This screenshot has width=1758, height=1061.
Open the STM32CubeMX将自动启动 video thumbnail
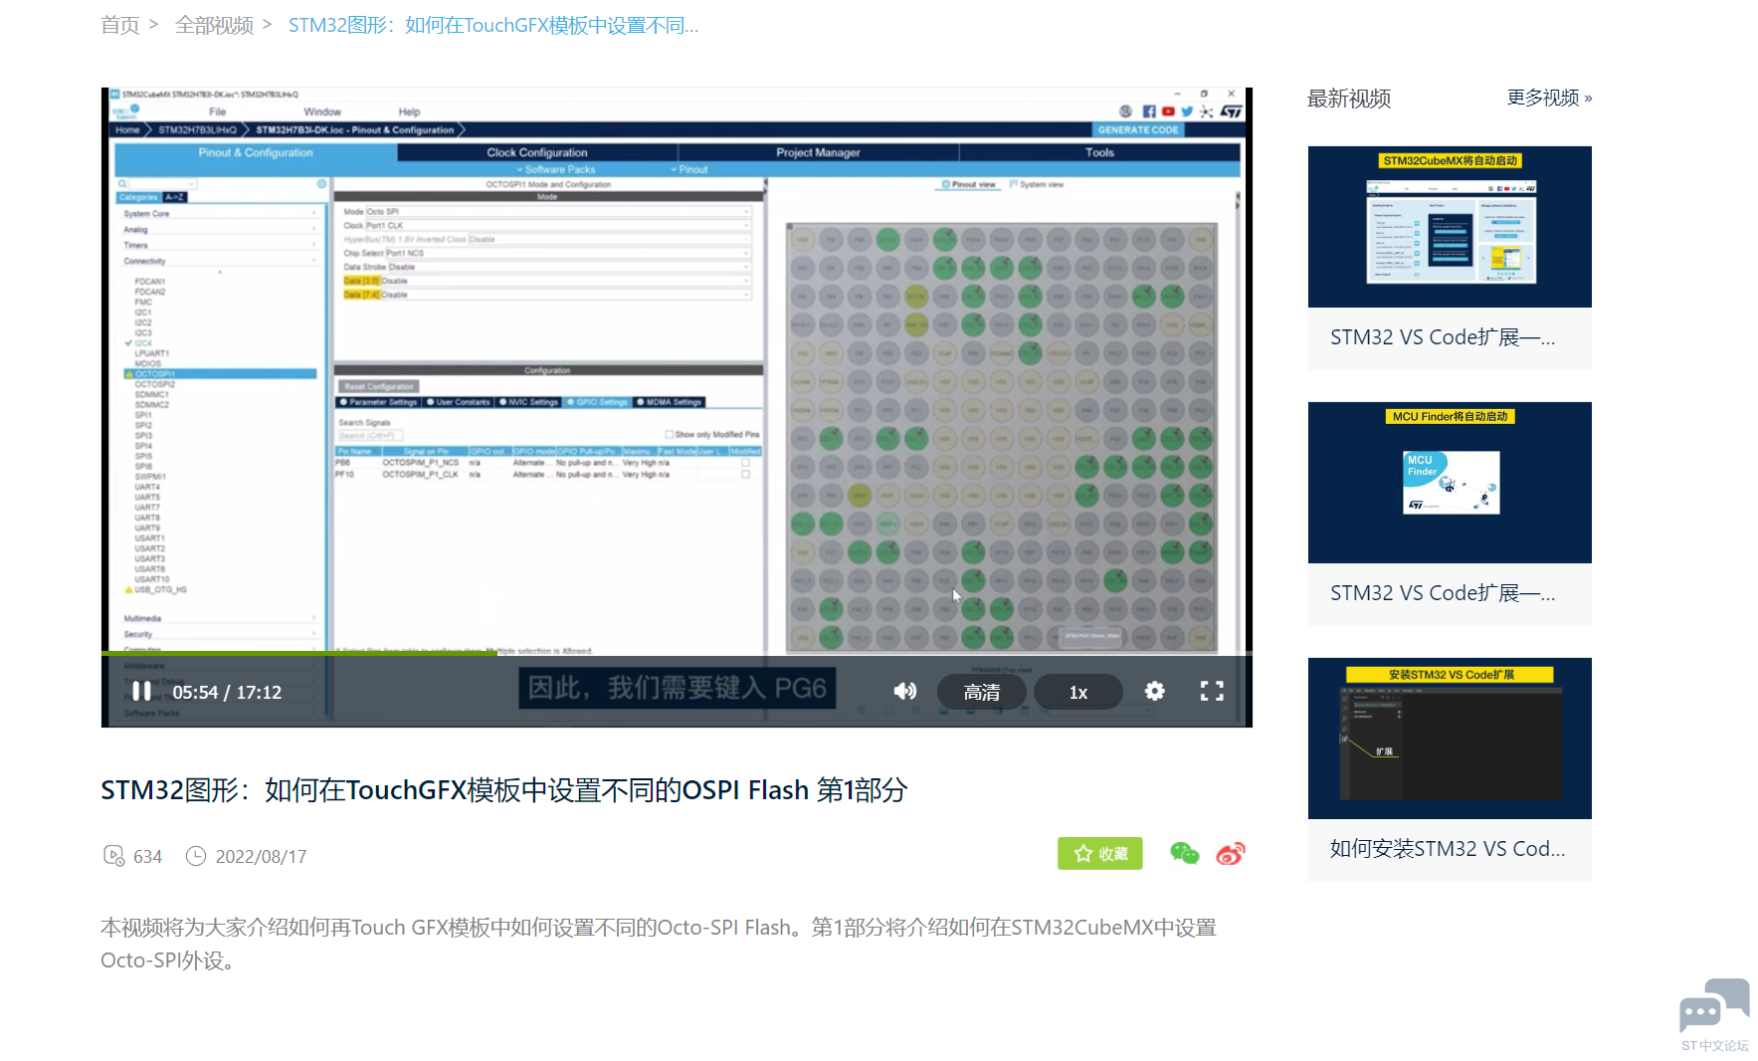pos(1450,227)
